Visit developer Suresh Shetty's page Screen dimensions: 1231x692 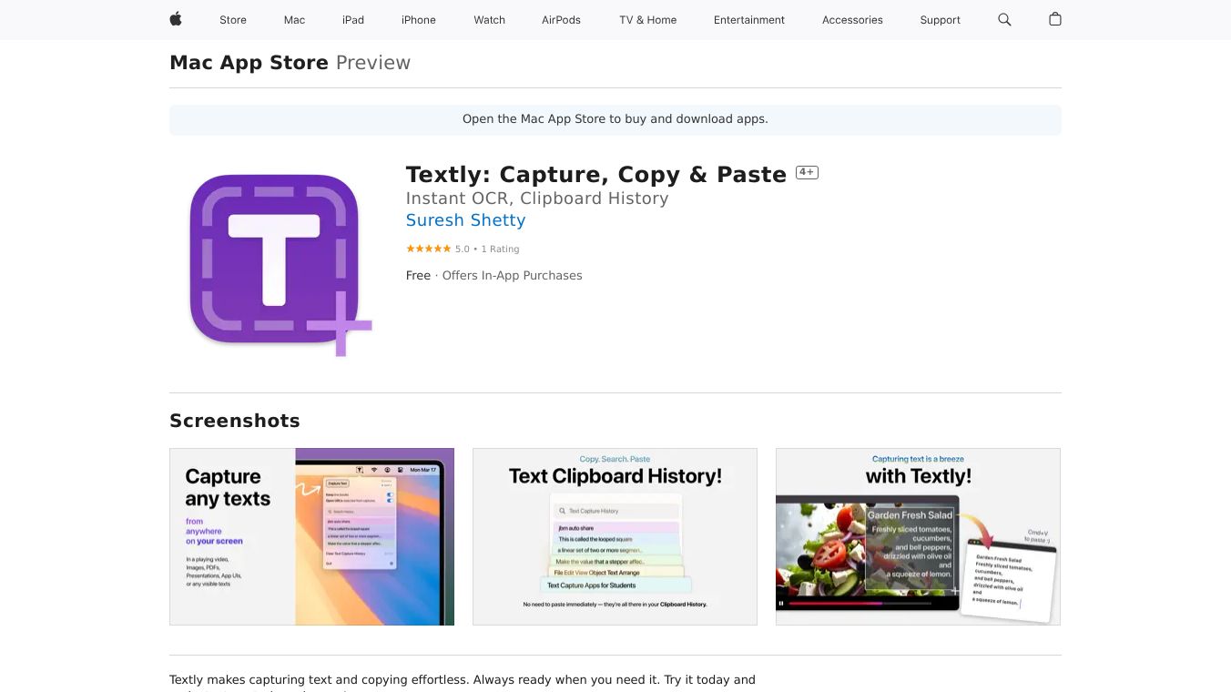click(x=465, y=220)
